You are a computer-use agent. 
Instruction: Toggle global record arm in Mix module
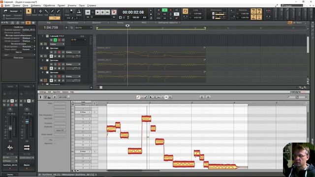tap(170, 10)
